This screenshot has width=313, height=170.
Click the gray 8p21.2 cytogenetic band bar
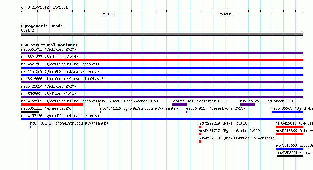pos(162,34)
